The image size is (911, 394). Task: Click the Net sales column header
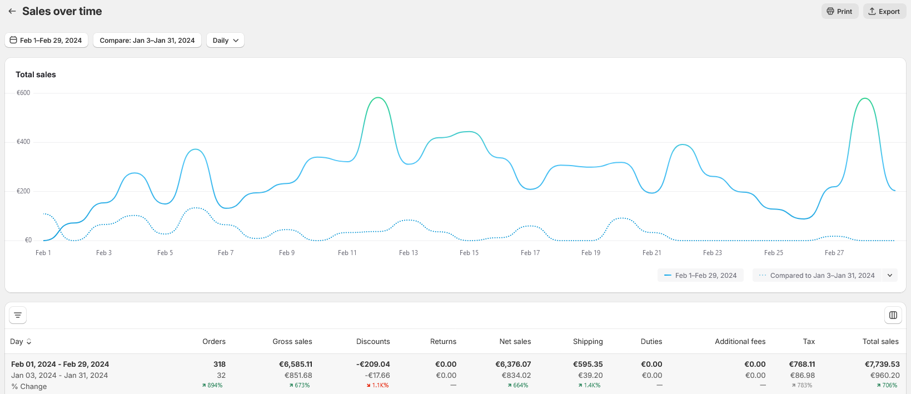(x=515, y=342)
